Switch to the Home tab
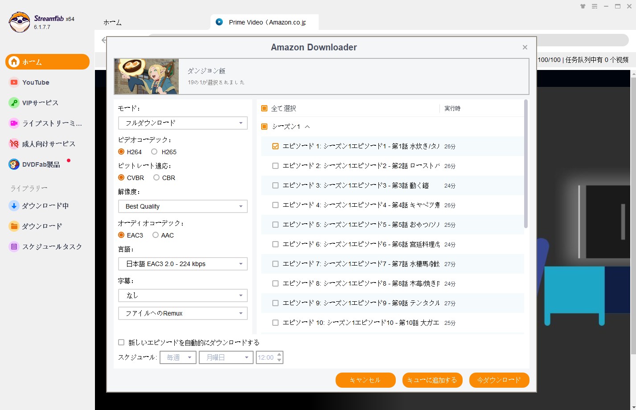The height and width of the screenshot is (410, 636). pos(112,22)
